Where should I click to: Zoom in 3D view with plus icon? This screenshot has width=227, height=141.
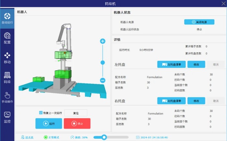point(103,41)
